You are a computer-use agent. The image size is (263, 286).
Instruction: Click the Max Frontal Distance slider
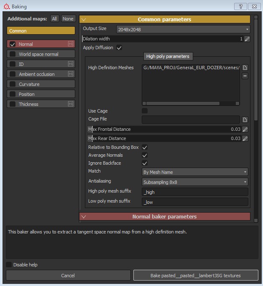[x=159, y=130]
